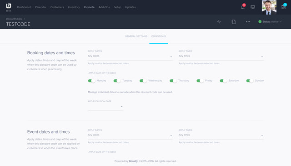The height and width of the screenshot is (166, 291).
Task: Disable the Thursday toggle
Action: pos(173,81)
